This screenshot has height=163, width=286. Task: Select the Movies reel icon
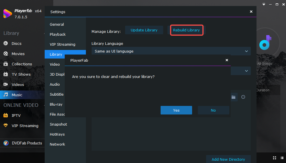tap(6, 54)
